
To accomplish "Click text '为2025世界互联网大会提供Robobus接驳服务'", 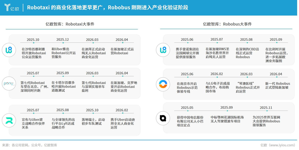I will 267,121.
